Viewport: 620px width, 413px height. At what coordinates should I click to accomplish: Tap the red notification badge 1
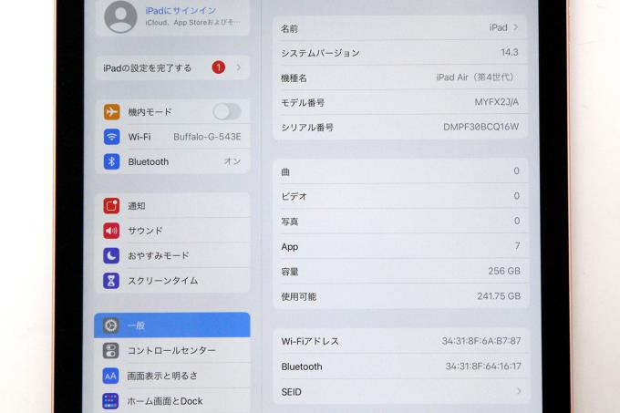pyautogui.click(x=218, y=67)
